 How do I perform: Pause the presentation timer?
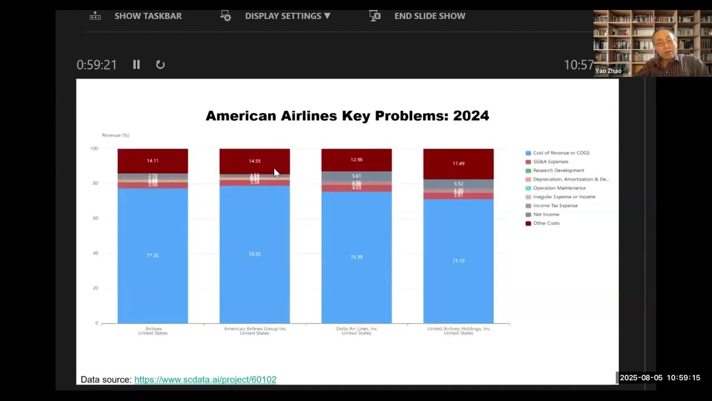click(136, 65)
